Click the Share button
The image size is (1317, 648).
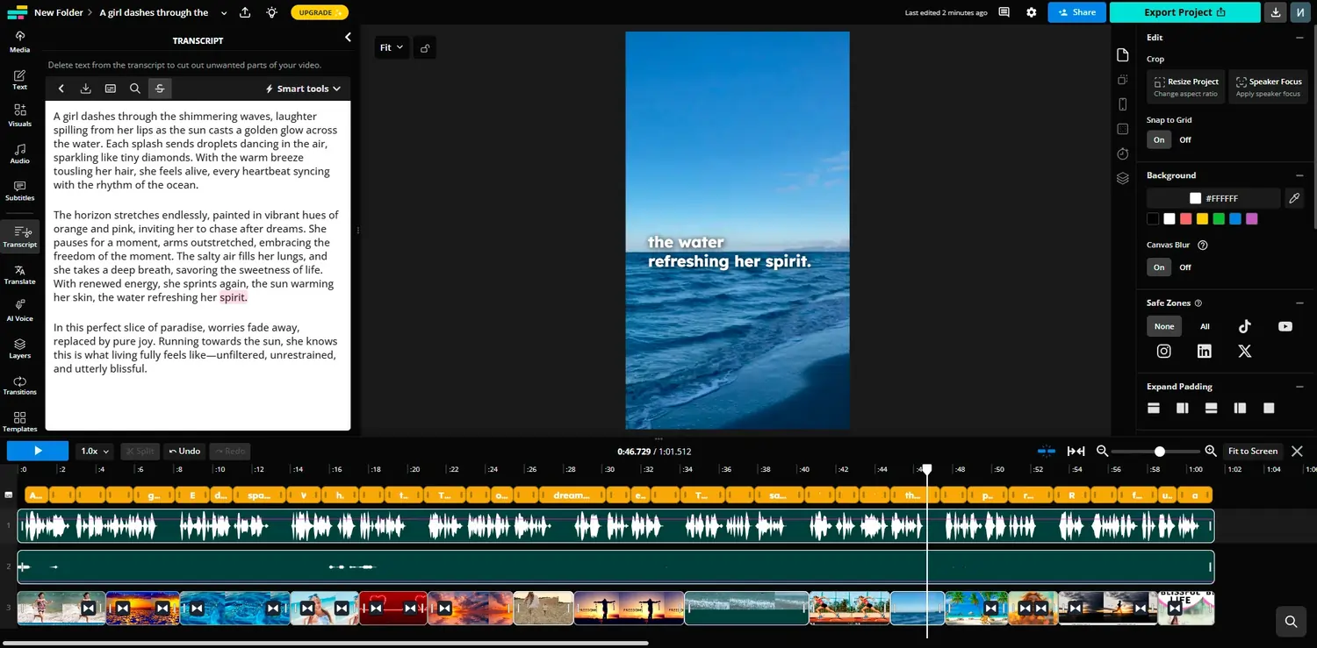click(x=1076, y=12)
